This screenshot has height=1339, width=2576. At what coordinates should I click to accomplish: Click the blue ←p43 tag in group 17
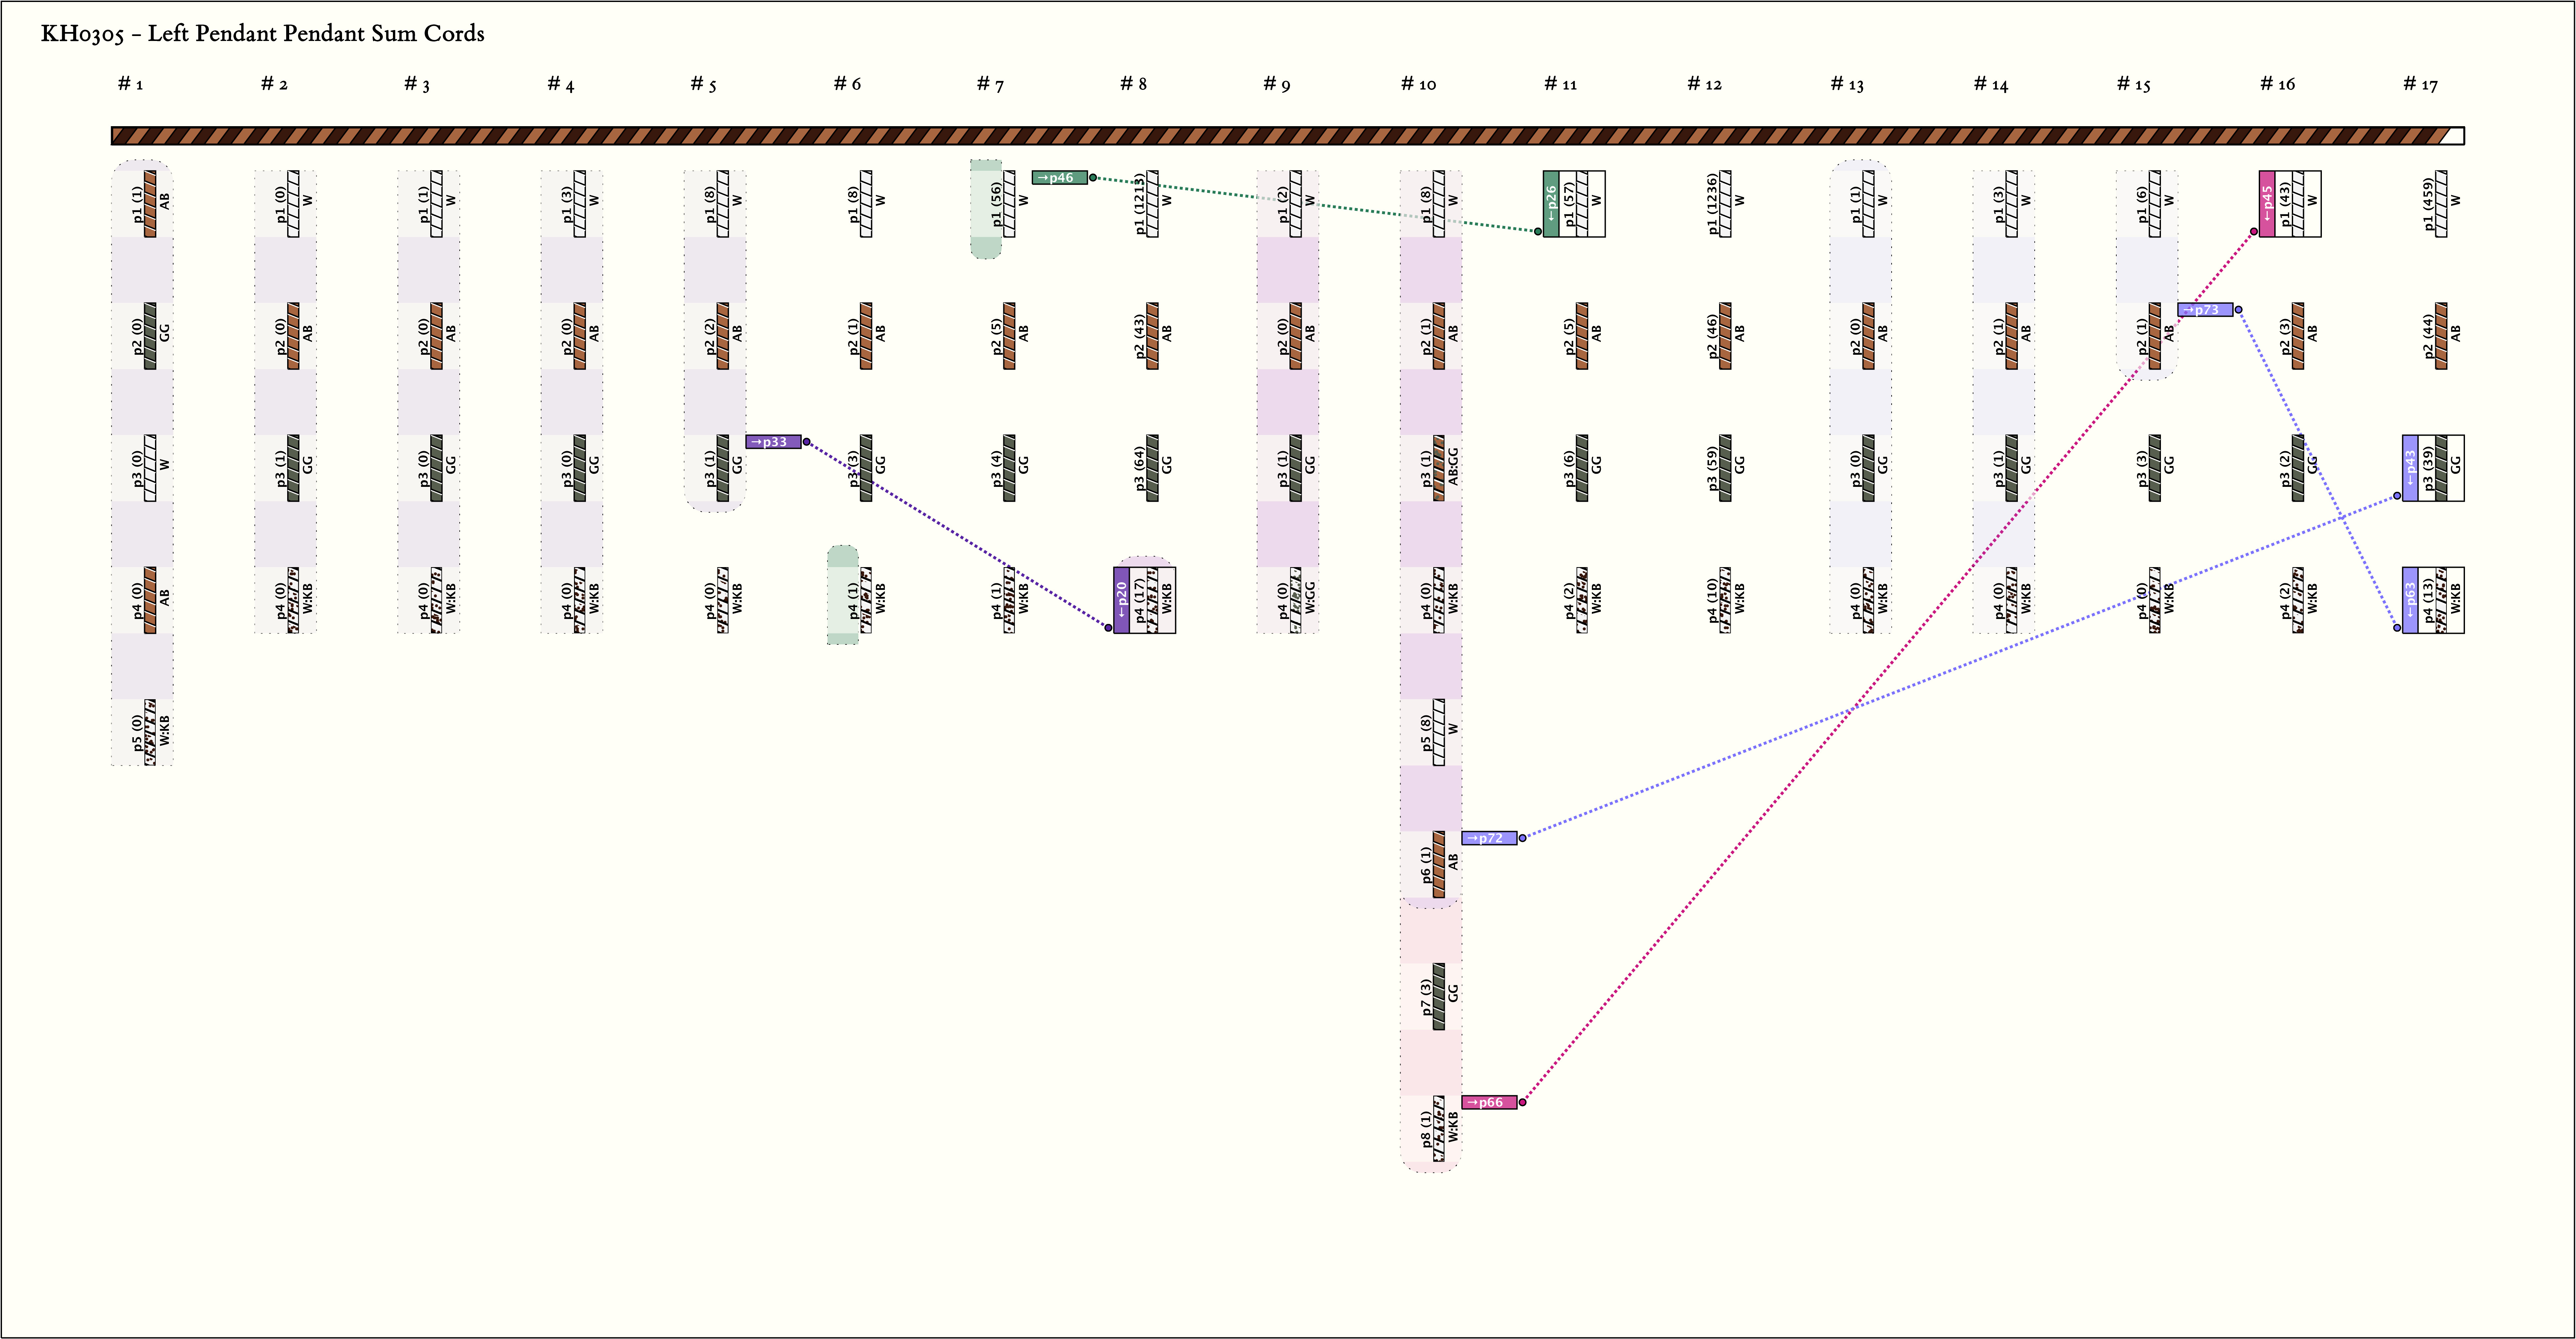2410,468
